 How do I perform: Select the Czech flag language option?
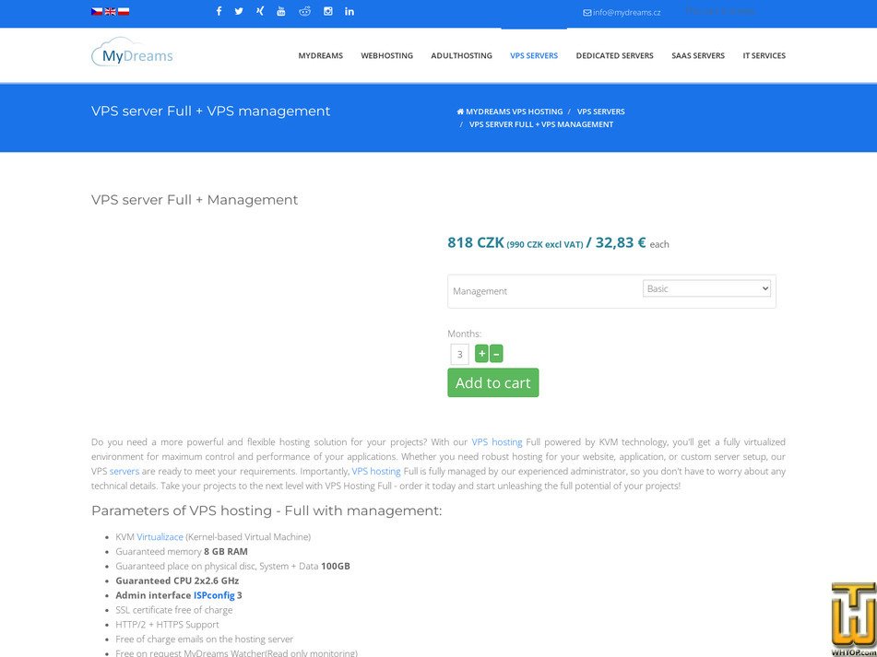(x=95, y=11)
